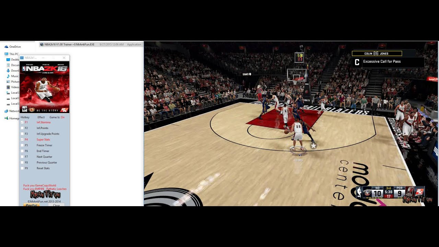439x247 pixels.
Task: Enable the F2 Inf.Points checkbox
Action: (22, 128)
